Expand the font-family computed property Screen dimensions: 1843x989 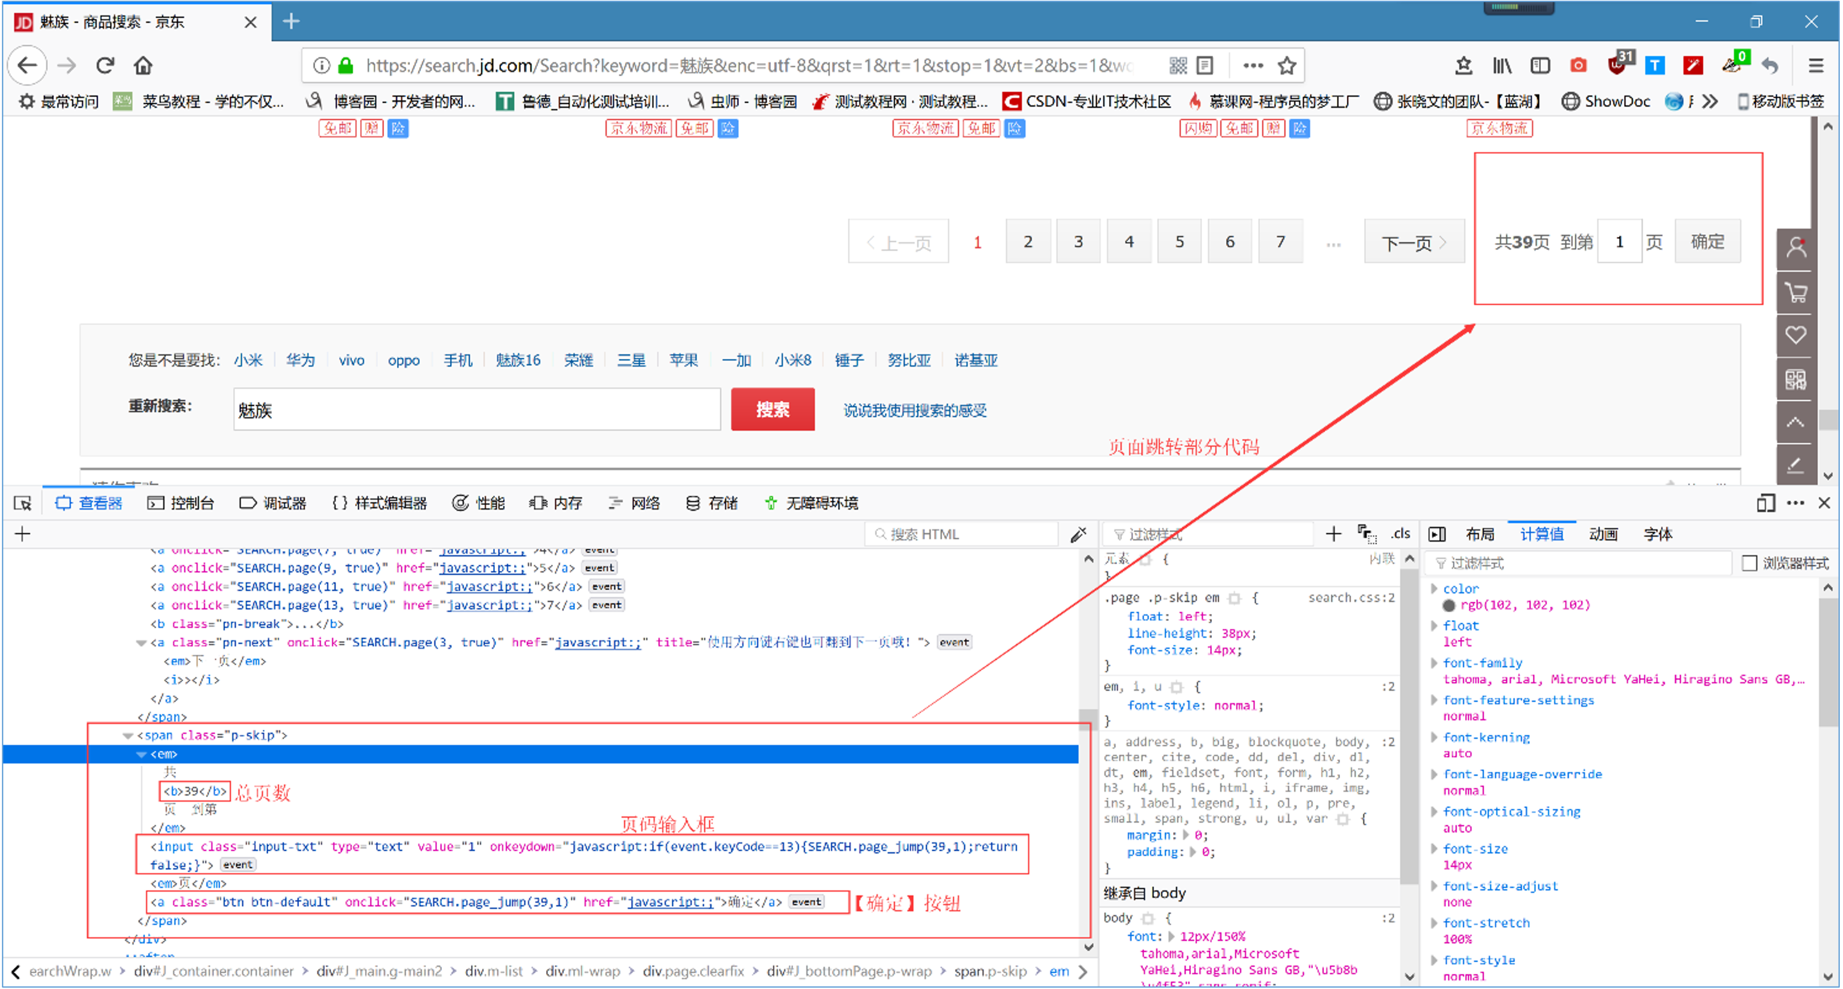(x=1435, y=662)
